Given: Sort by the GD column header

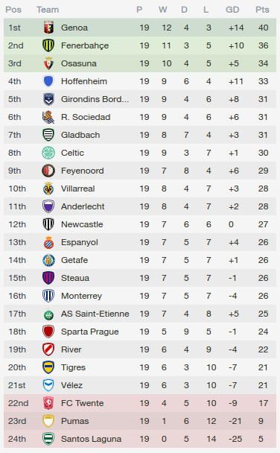Looking at the screenshot, I should (232, 10).
